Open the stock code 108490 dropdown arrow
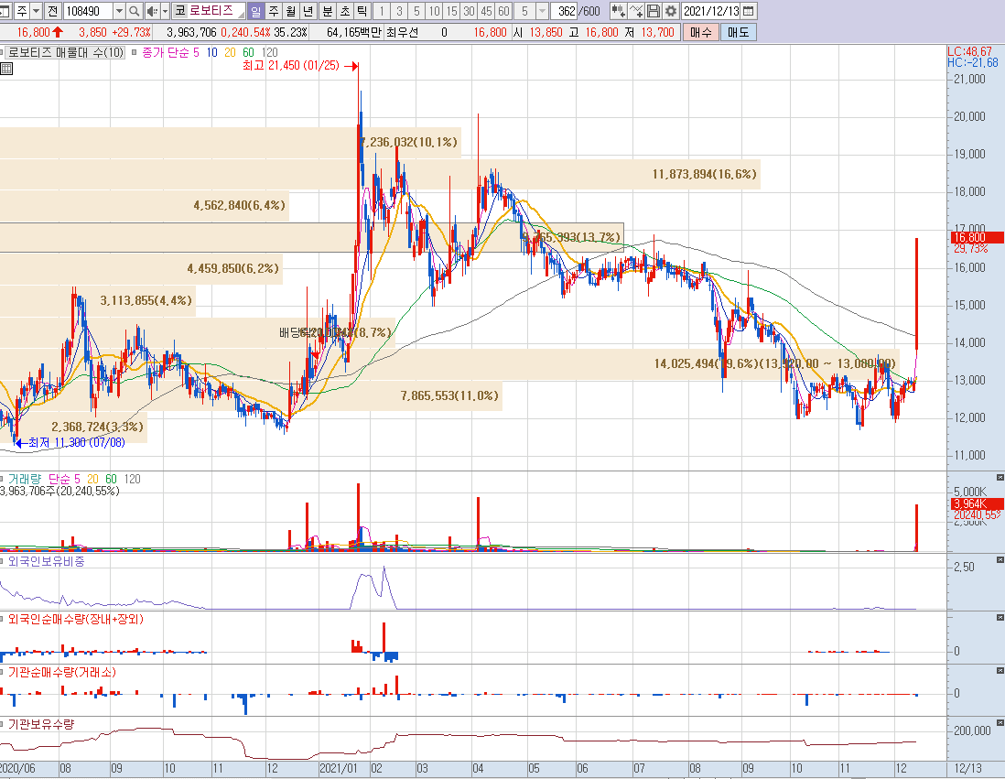 (119, 11)
